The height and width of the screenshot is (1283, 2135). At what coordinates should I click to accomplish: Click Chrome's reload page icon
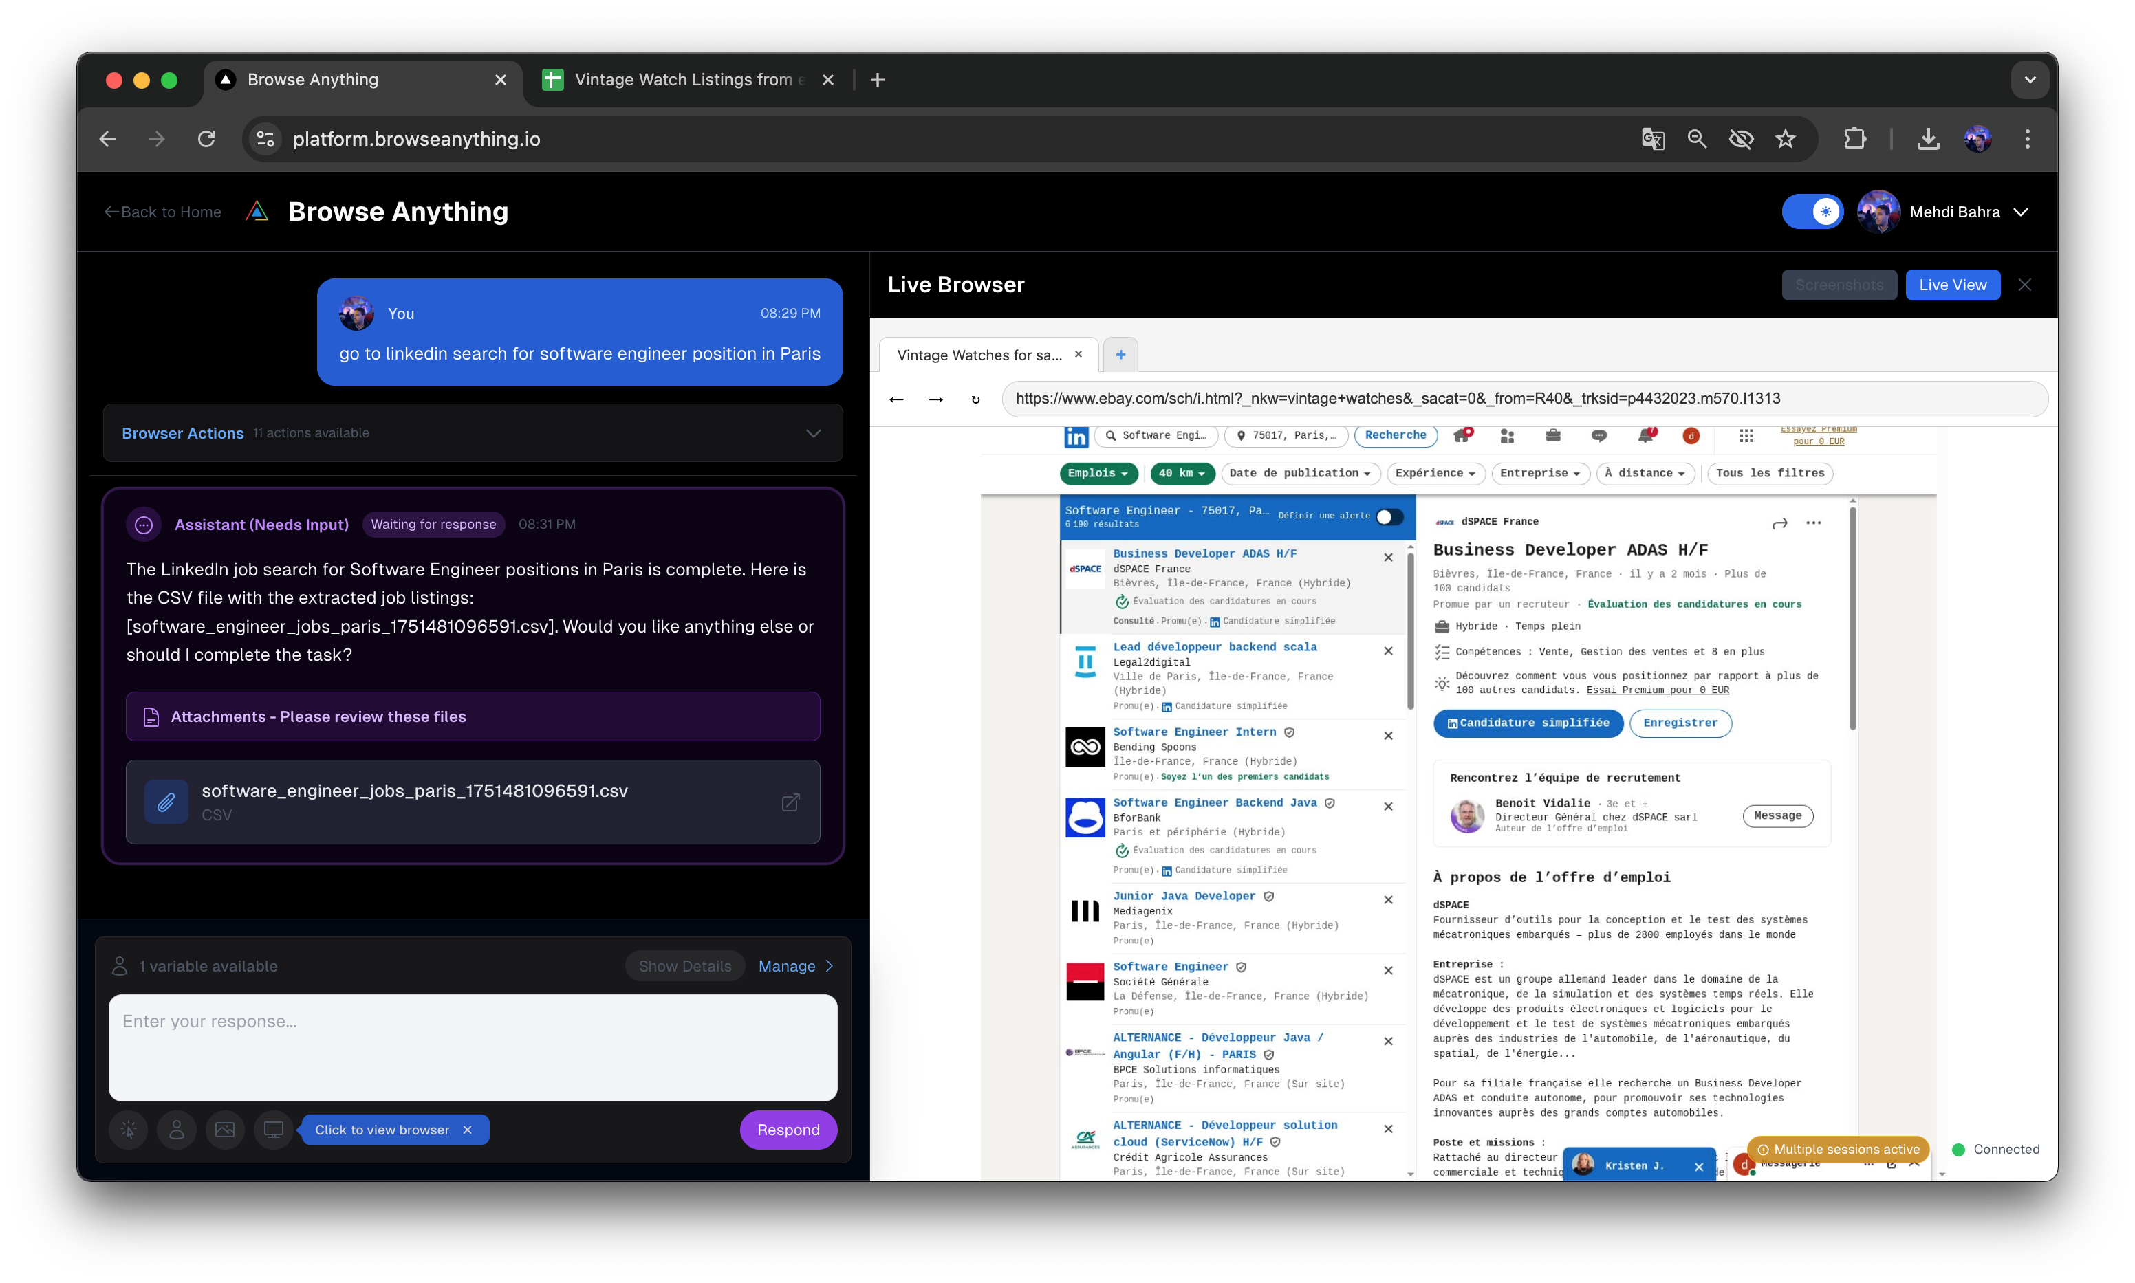pyautogui.click(x=206, y=138)
